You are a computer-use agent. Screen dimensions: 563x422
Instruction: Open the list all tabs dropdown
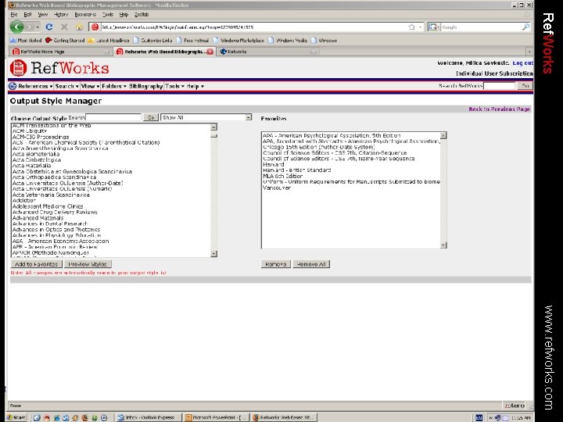coord(529,52)
